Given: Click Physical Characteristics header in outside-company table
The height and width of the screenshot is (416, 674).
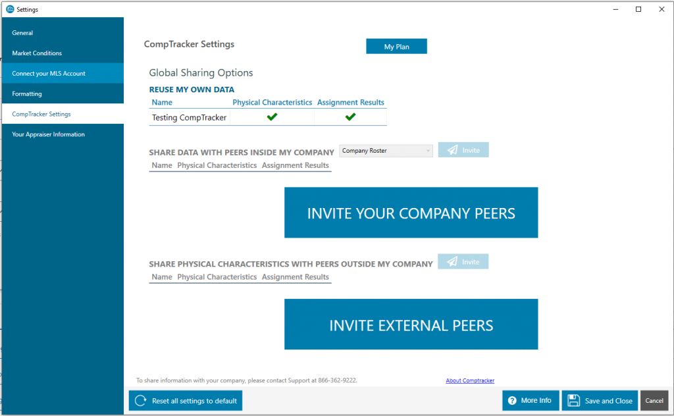Looking at the screenshot, I should (217, 277).
